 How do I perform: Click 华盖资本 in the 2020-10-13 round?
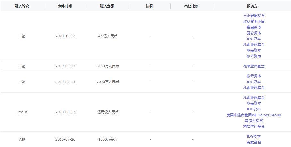coord(254,50)
